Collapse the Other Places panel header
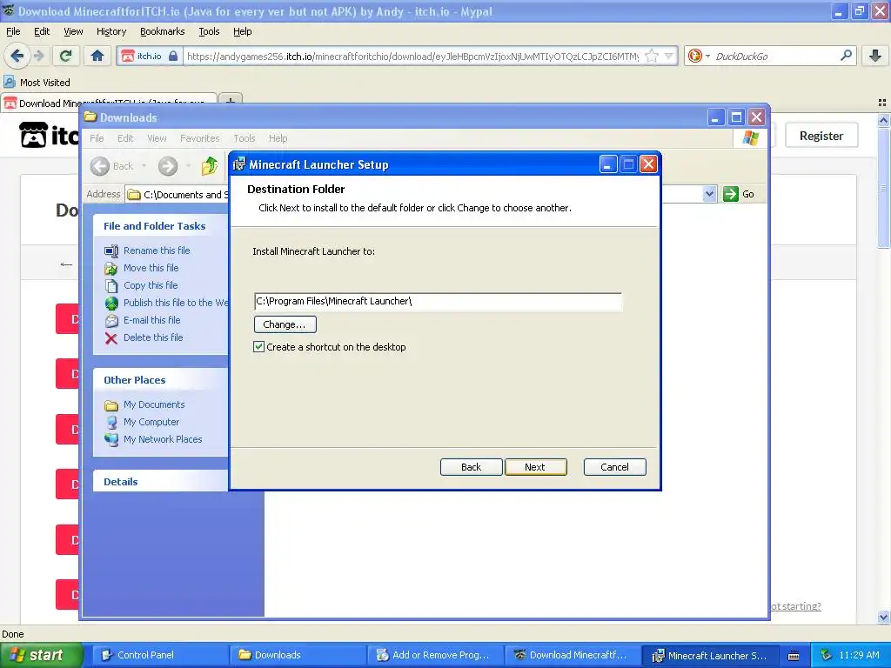 coord(160,380)
